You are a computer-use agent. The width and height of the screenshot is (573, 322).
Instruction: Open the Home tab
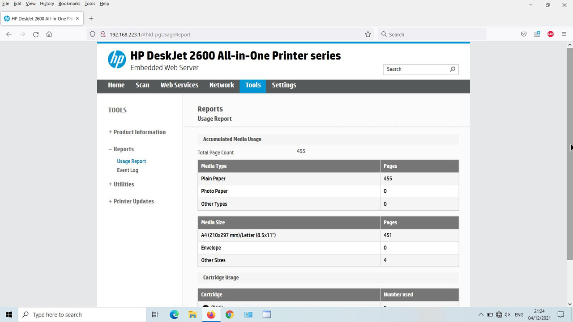click(x=116, y=85)
